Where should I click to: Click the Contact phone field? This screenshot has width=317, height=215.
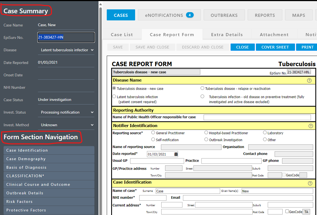coord(294,154)
